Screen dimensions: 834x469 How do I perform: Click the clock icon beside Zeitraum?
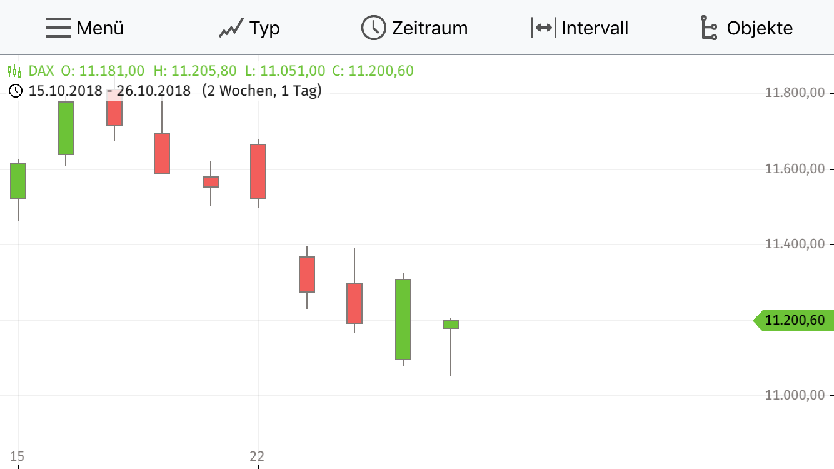pyautogui.click(x=373, y=27)
